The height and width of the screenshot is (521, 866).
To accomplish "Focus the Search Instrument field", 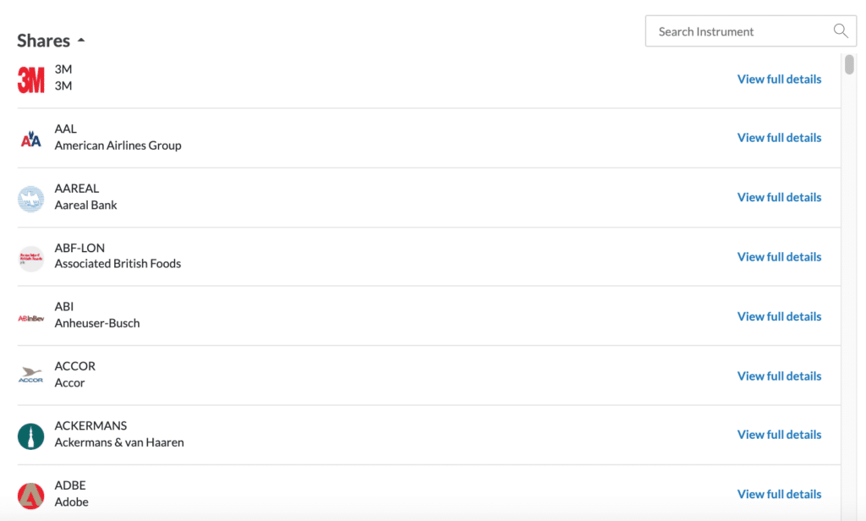I will (751, 31).
